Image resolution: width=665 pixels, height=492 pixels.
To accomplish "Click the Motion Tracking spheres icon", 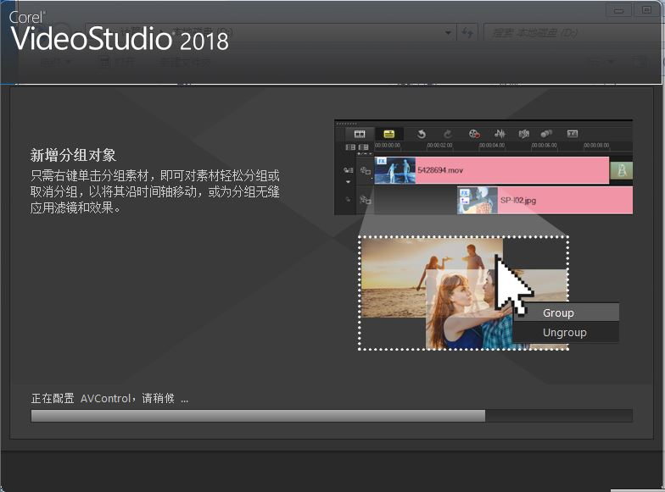I will coord(546,134).
